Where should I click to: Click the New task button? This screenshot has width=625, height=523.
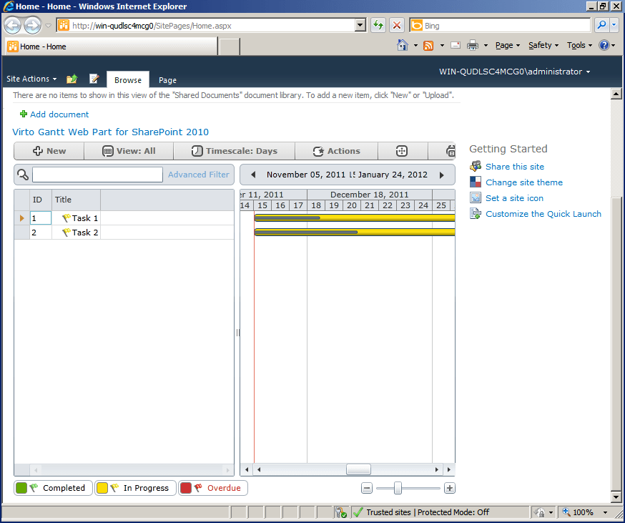49,151
